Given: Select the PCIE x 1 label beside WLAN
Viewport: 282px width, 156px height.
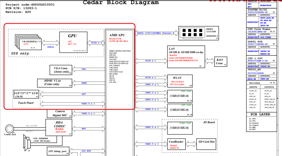Looking at the screenshot, I should pyautogui.click(x=151, y=78).
